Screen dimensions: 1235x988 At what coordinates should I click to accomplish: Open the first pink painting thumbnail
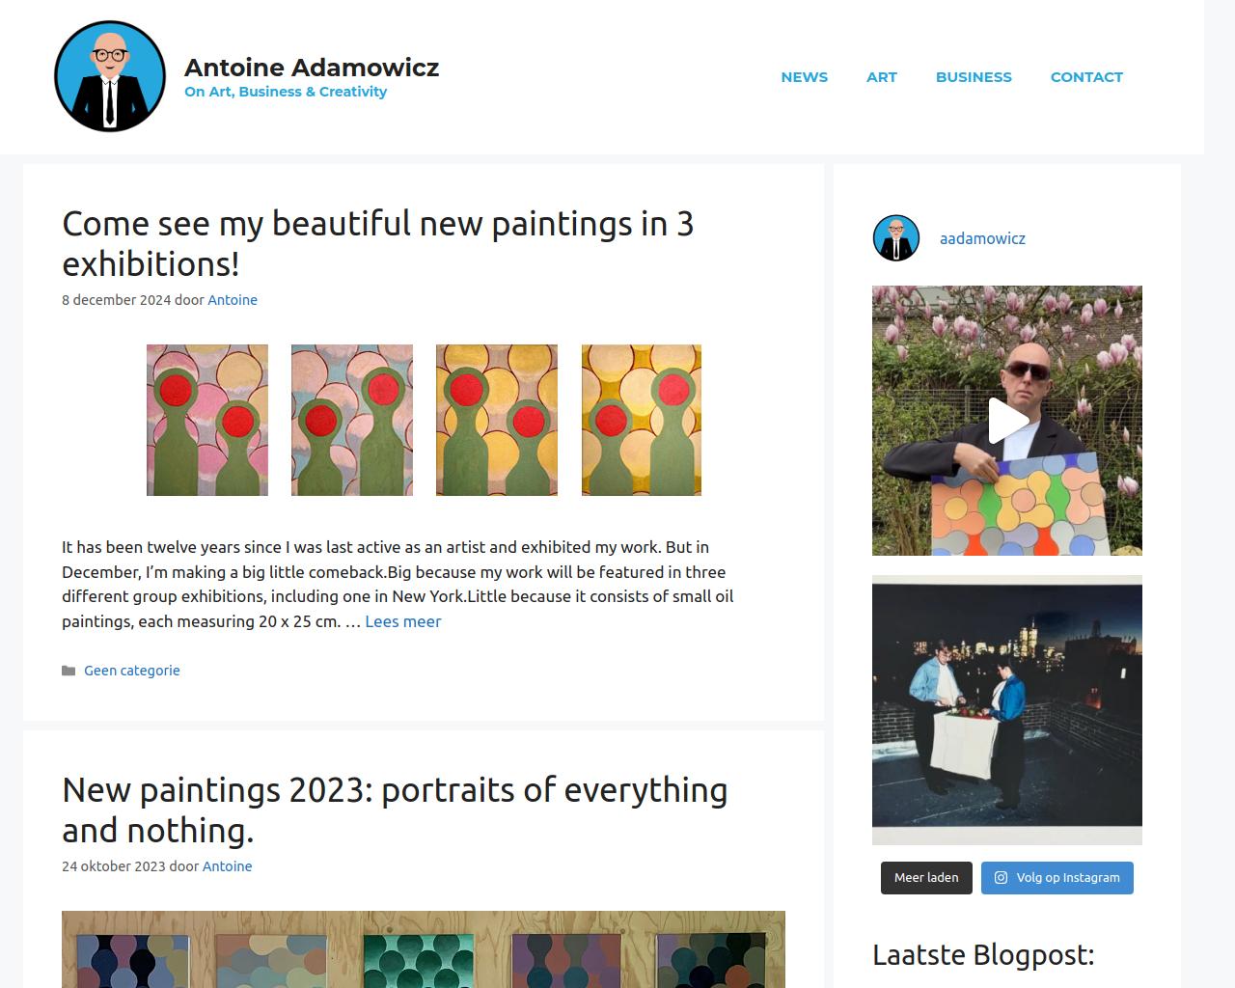coord(207,420)
